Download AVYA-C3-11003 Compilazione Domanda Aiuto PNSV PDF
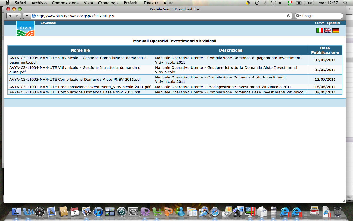This screenshot has width=353, height=221. coord(75,79)
